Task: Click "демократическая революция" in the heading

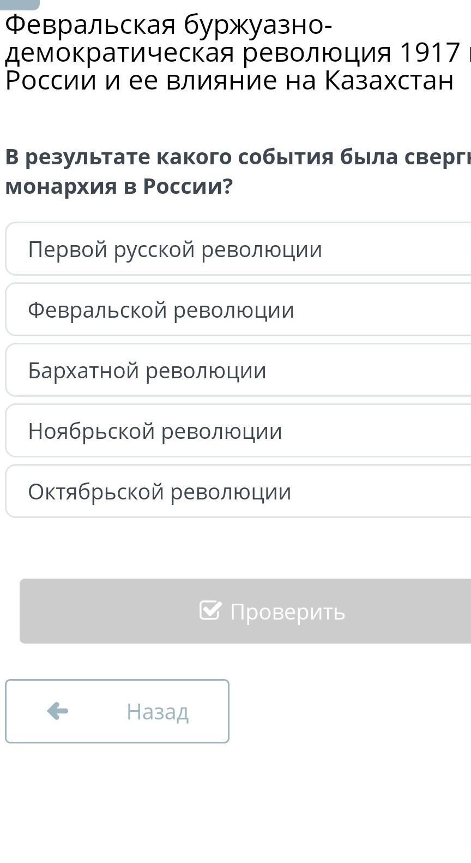Action: tap(198, 53)
